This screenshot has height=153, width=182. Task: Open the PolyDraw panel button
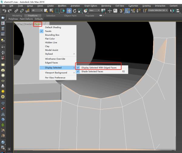[13, 19]
